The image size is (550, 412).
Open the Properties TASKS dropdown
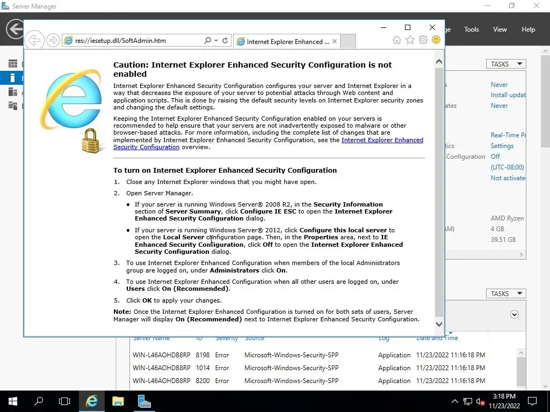coord(506,64)
